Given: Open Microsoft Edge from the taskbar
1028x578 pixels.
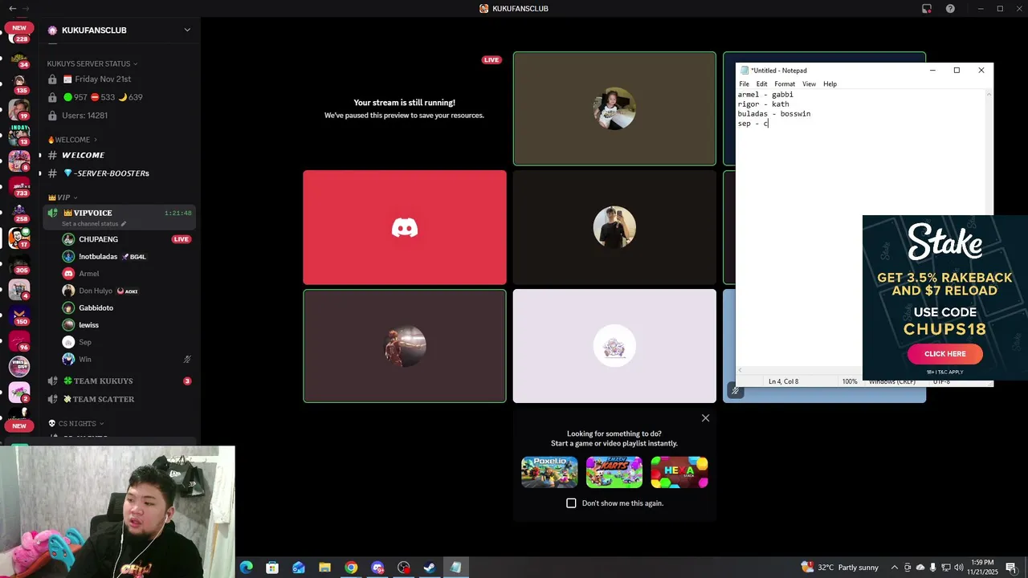Looking at the screenshot, I should (x=246, y=568).
